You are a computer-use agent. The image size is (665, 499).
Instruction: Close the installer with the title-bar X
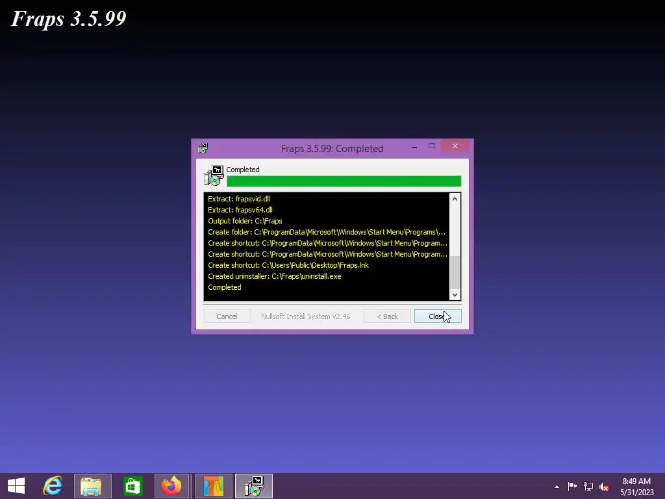(455, 146)
